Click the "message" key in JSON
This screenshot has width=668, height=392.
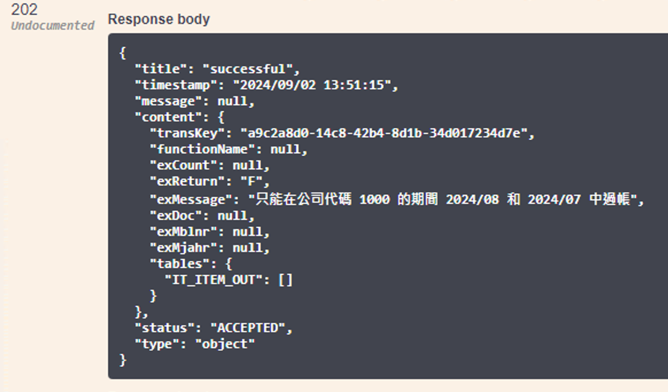point(165,101)
